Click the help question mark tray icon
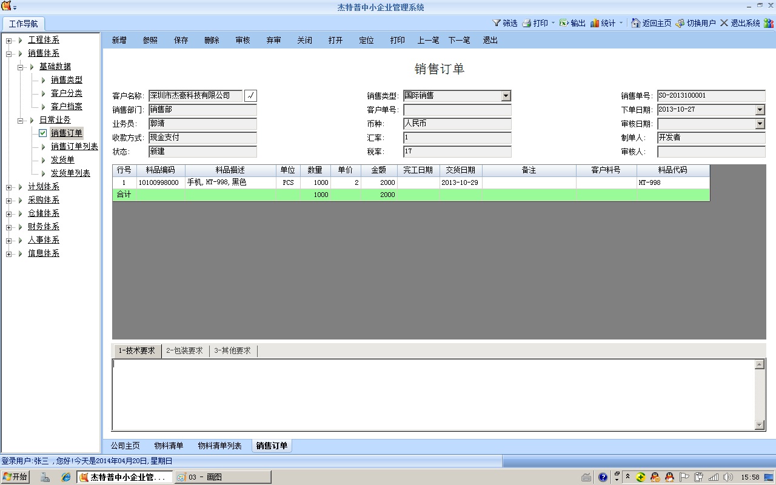 click(x=603, y=477)
